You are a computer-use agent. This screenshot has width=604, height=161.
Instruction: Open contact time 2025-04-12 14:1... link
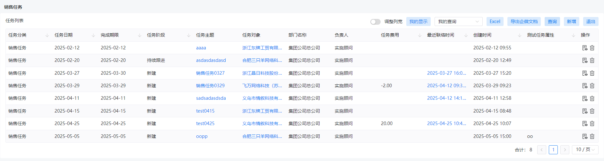point(446,98)
